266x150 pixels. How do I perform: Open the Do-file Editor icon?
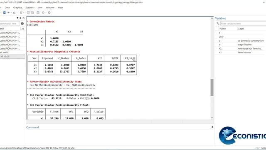click(x=21, y=12)
